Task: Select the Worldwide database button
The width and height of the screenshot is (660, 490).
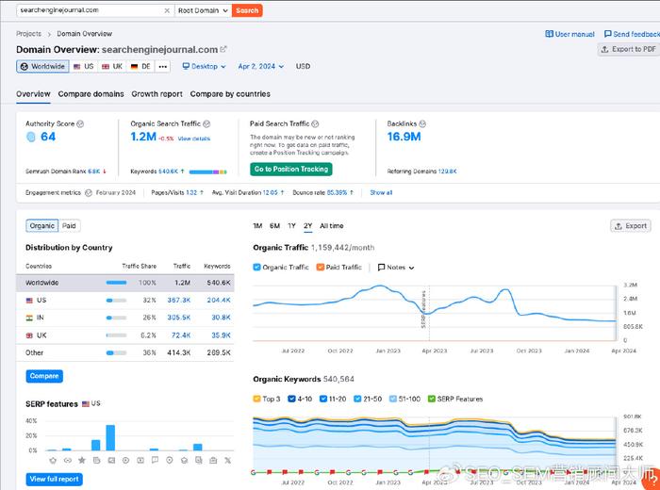Action: tap(42, 67)
